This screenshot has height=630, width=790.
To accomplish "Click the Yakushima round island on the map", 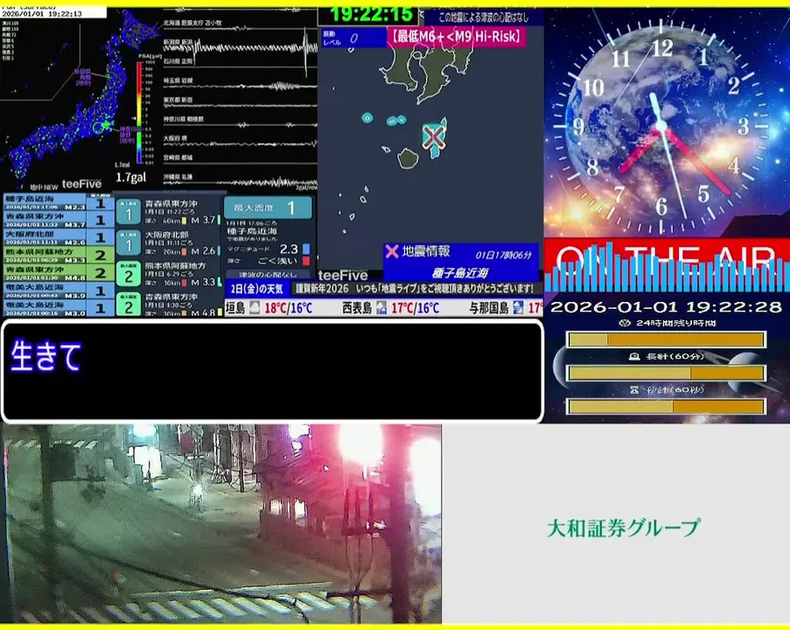I will tap(408, 158).
